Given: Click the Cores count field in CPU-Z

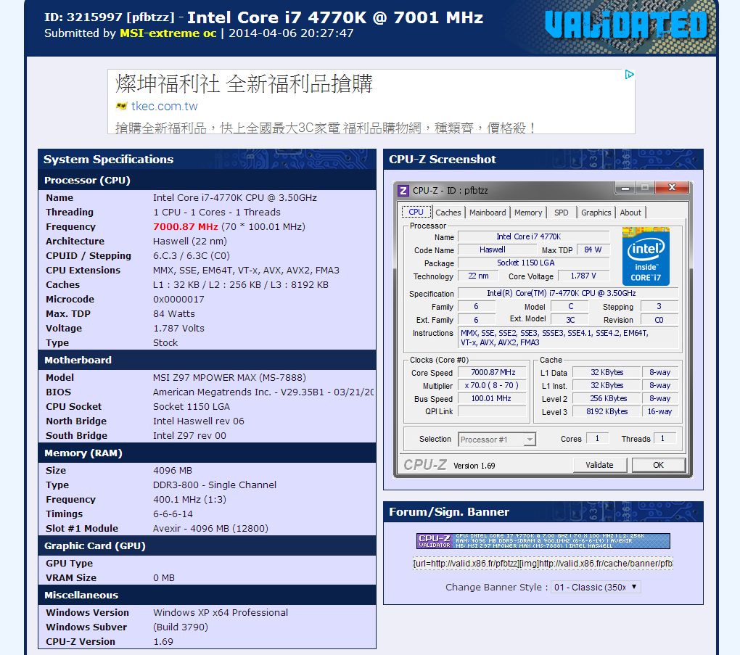Looking at the screenshot, I should pyautogui.click(x=598, y=438).
